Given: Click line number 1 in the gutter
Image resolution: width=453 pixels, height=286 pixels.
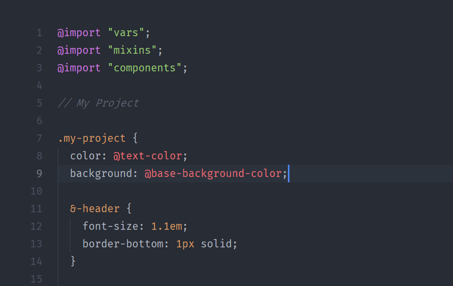Looking at the screenshot, I should tap(39, 33).
